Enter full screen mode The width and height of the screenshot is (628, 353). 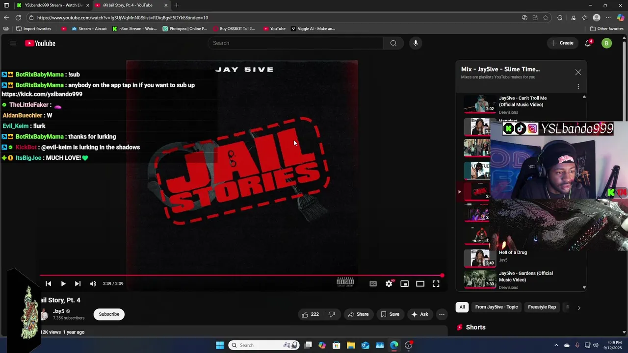pyautogui.click(x=436, y=283)
